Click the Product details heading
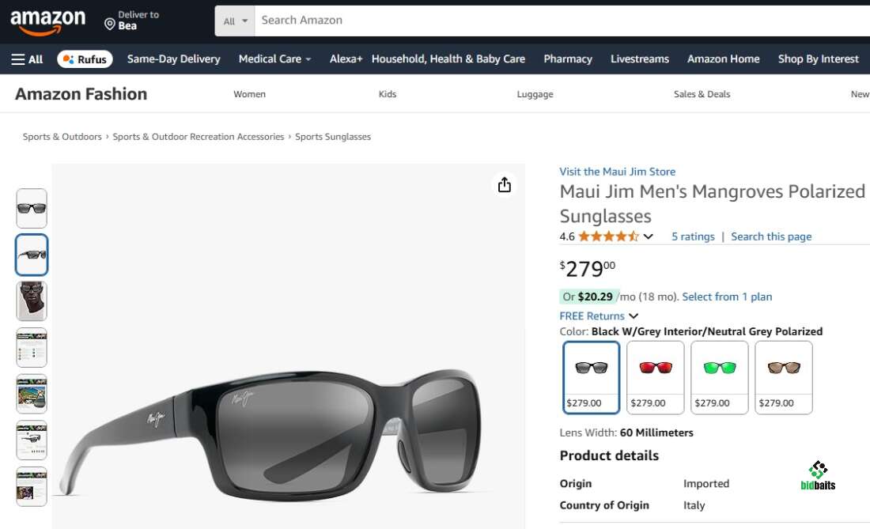870x529 pixels. [x=609, y=455]
